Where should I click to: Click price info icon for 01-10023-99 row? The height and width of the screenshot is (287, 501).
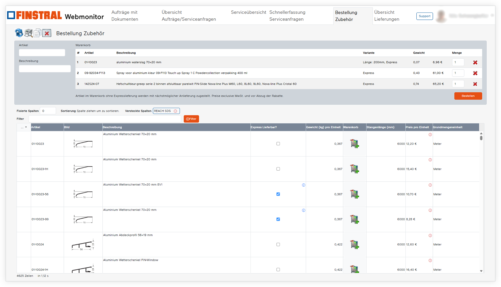click(430, 210)
